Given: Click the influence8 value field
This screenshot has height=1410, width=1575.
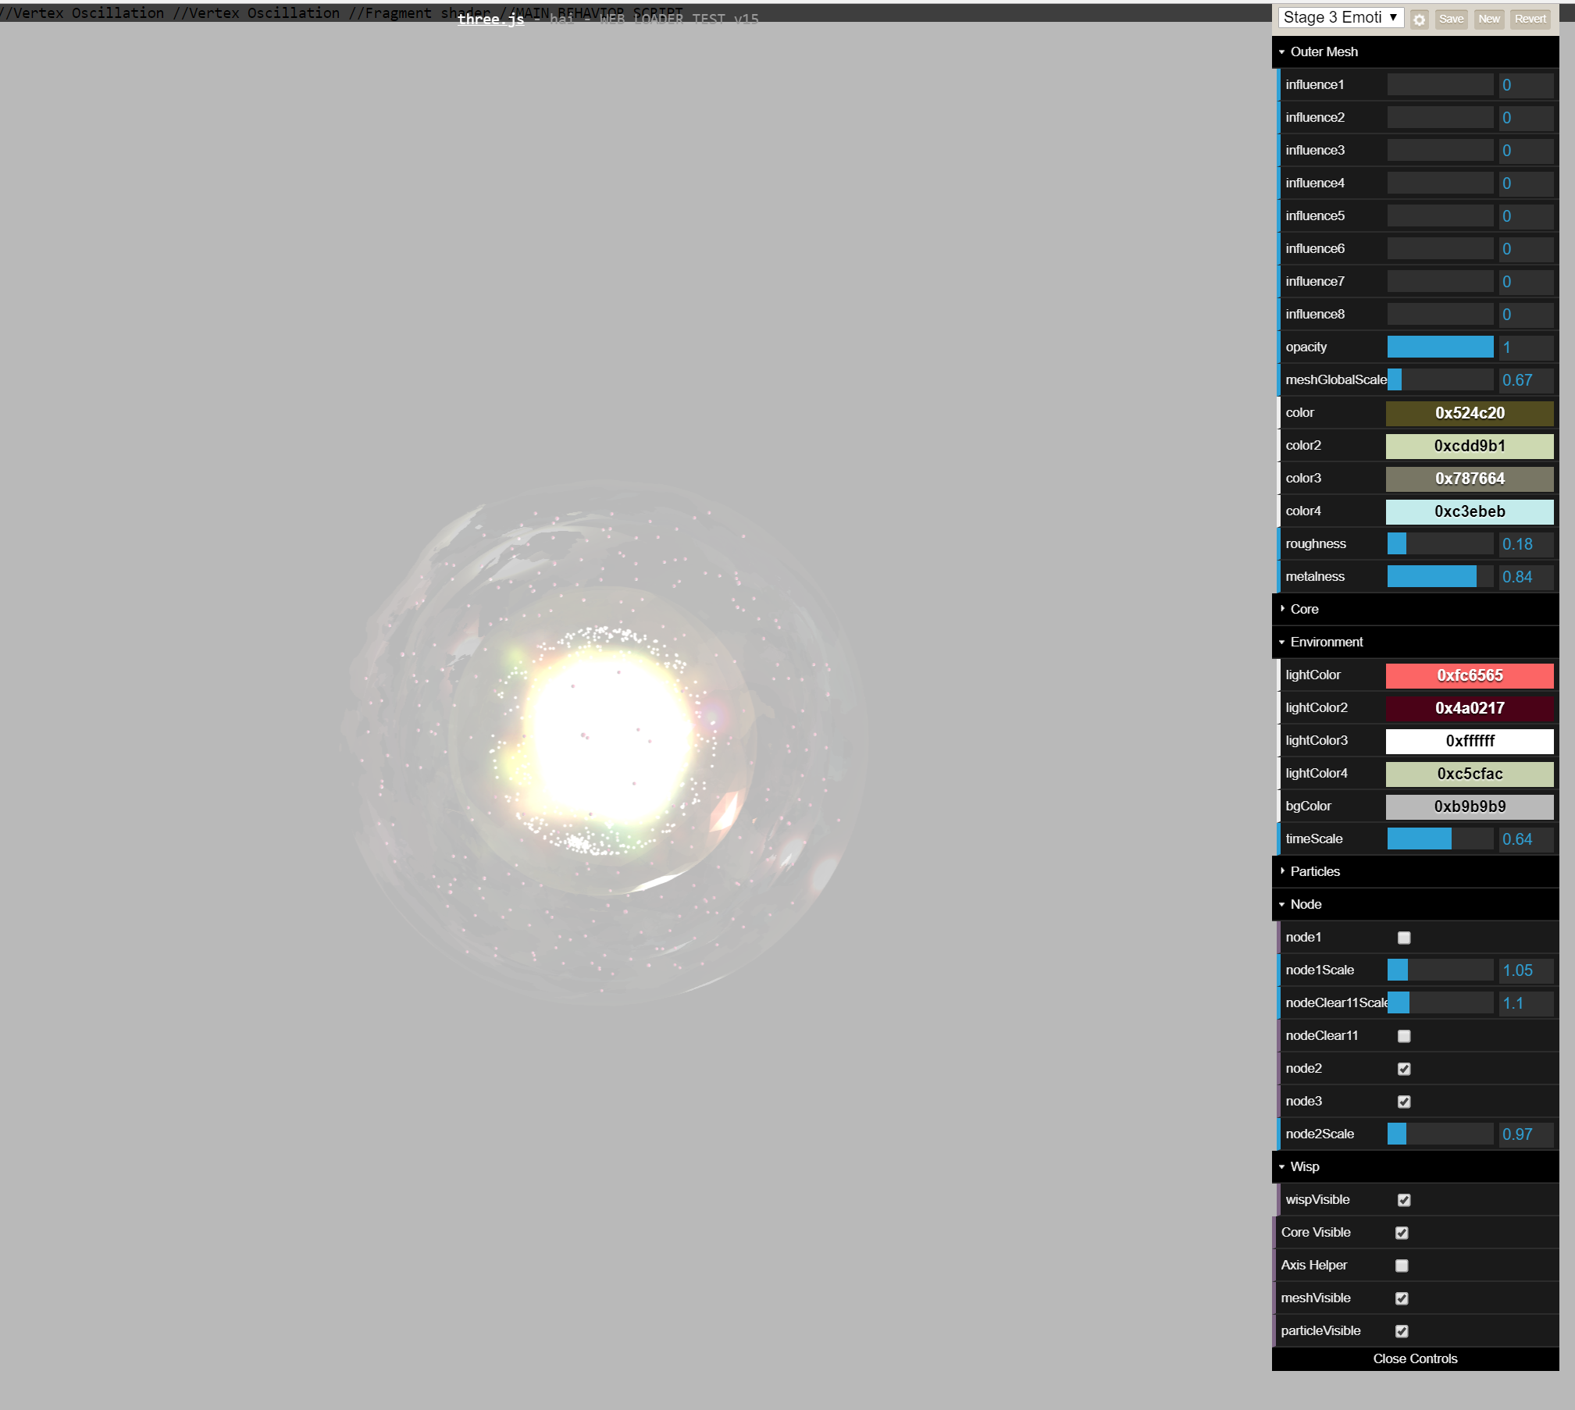Looking at the screenshot, I should pyautogui.click(x=1526, y=315).
